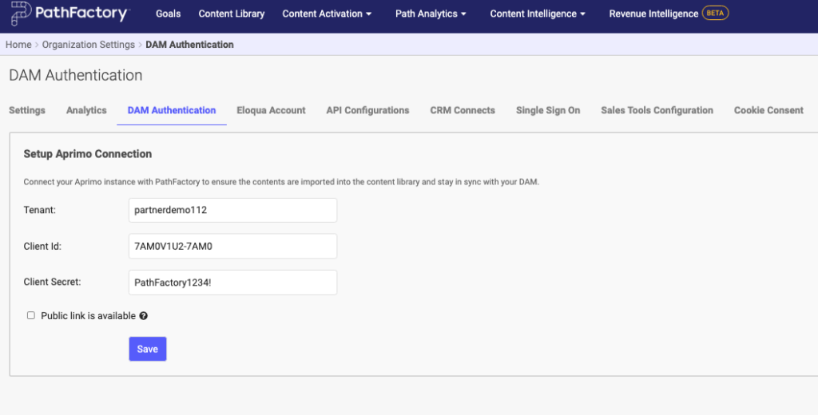Click the DAM Authentication page title
This screenshot has height=415, width=818.
[76, 75]
